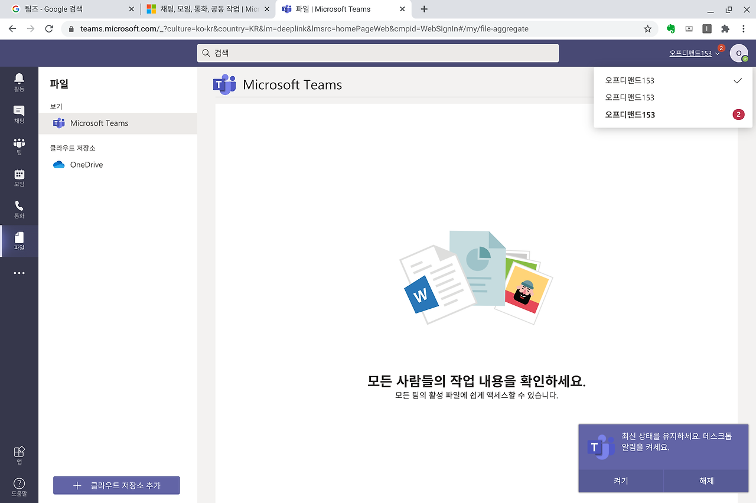Click the browser address bar URL
Image resolution: width=756 pixels, height=503 pixels.
[x=304, y=28]
